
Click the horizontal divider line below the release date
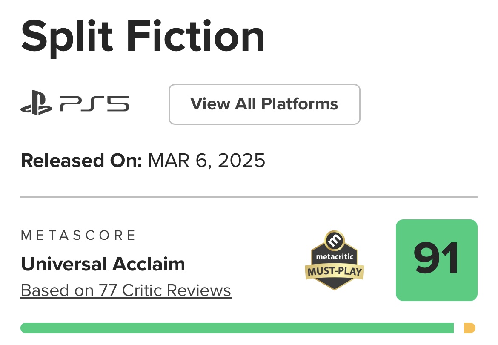tap(249, 197)
